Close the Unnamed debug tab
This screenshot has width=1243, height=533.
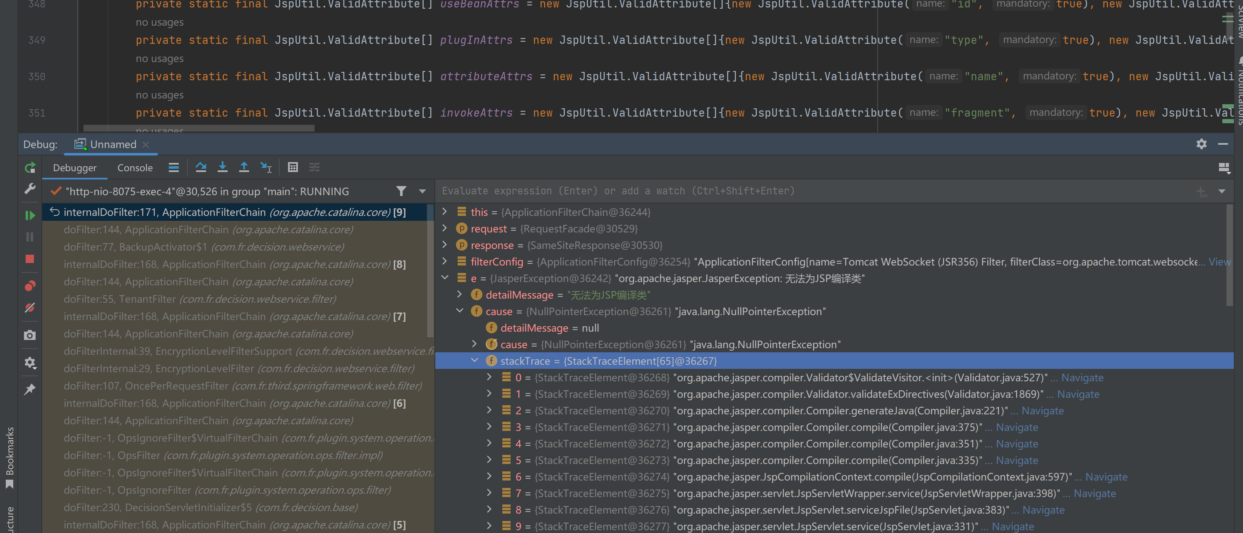click(x=146, y=144)
